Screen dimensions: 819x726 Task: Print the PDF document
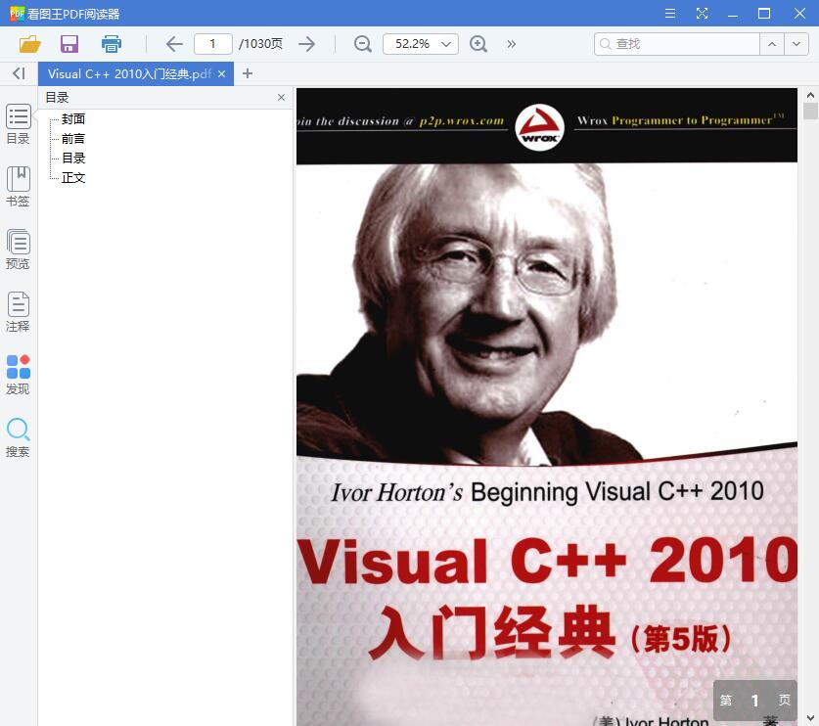pyautogui.click(x=110, y=43)
